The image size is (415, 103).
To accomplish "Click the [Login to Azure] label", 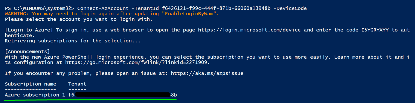I will point(29,30).
